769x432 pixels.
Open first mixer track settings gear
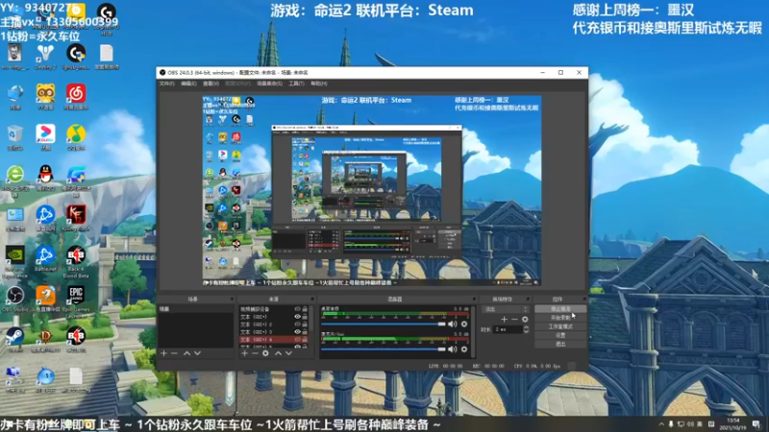pyautogui.click(x=464, y=324)
